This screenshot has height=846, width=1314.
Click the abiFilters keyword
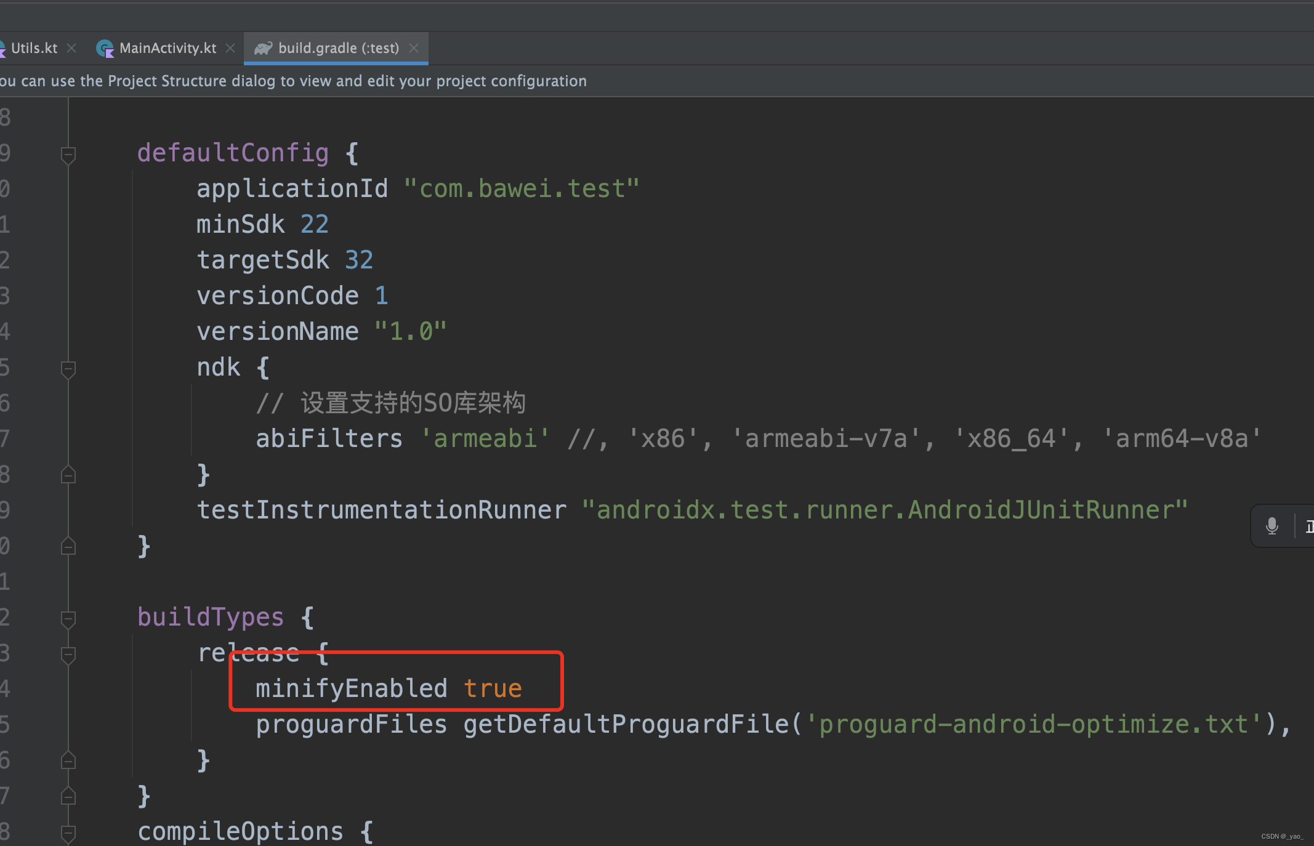[x=329, y=438]
